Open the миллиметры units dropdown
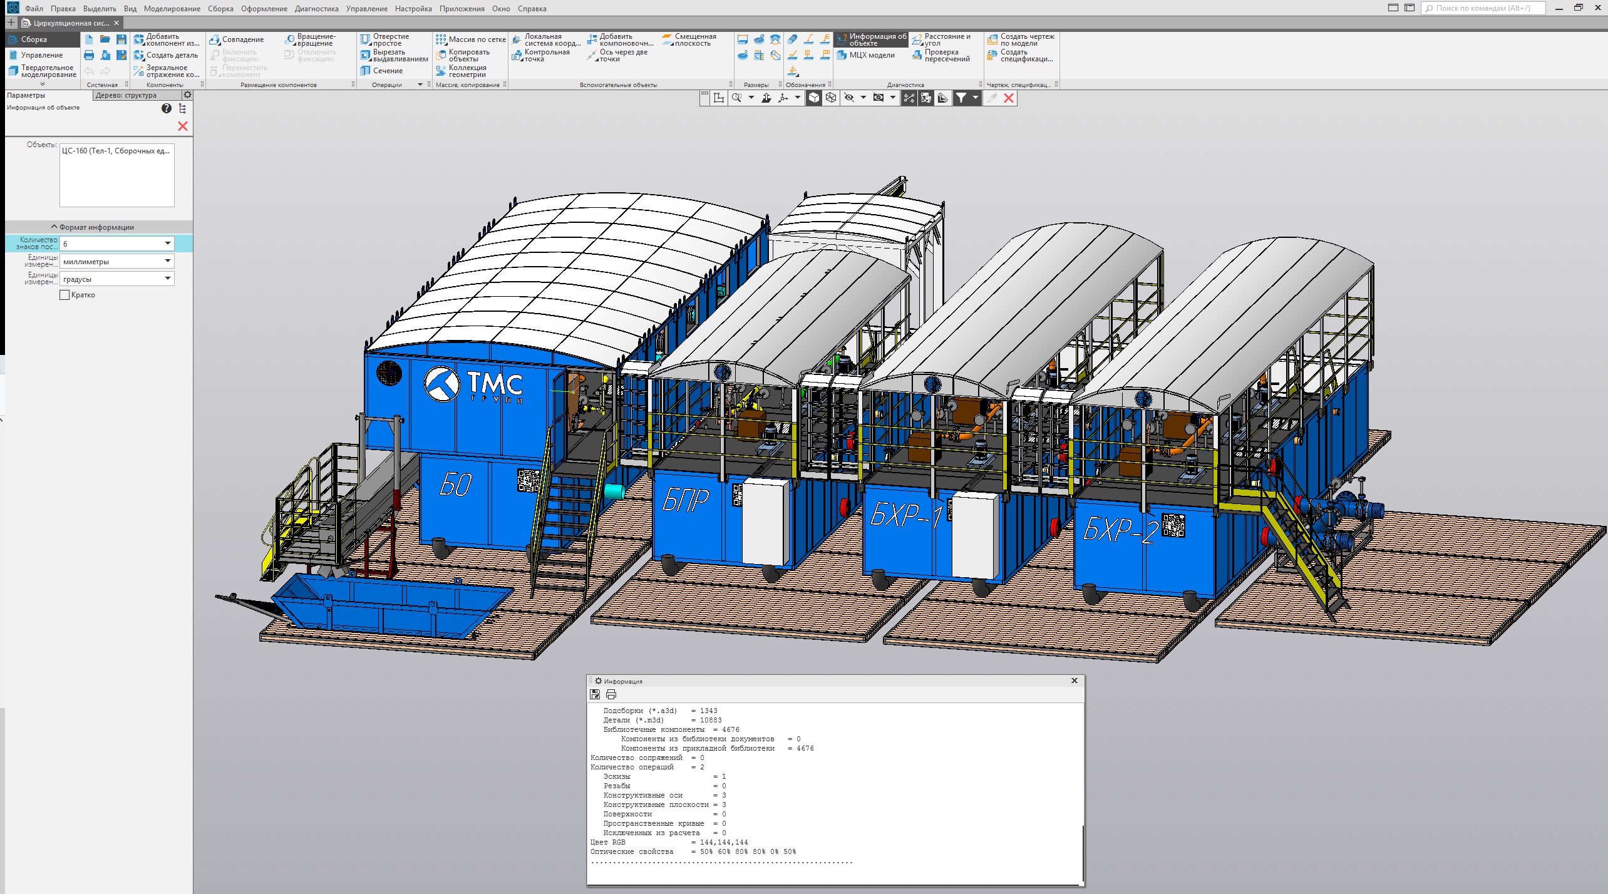This screenshot has width=1608, height=894. [168, 261]
